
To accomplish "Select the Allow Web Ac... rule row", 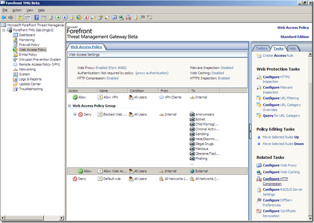I will pos(157,171).
